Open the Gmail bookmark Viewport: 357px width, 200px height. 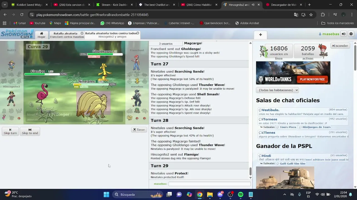[x=19, y=23]
